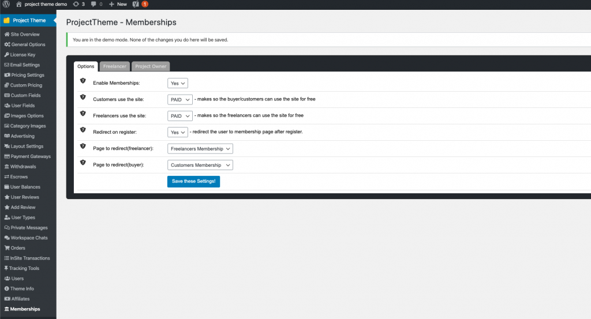591x319 pixels.
Task: Click the Site Overview home icon
Action: pos(7,34)
